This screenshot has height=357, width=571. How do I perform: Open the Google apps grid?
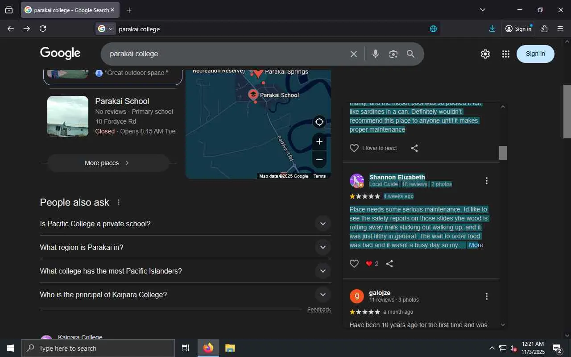tap(505, 54)
